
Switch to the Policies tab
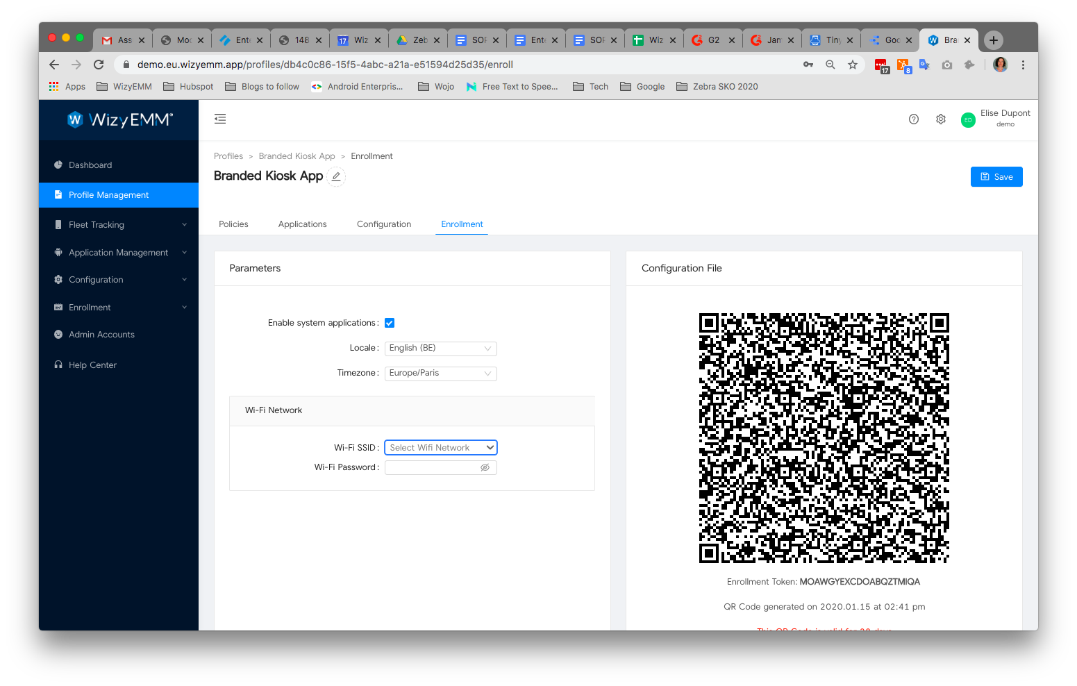click(233, 224)
